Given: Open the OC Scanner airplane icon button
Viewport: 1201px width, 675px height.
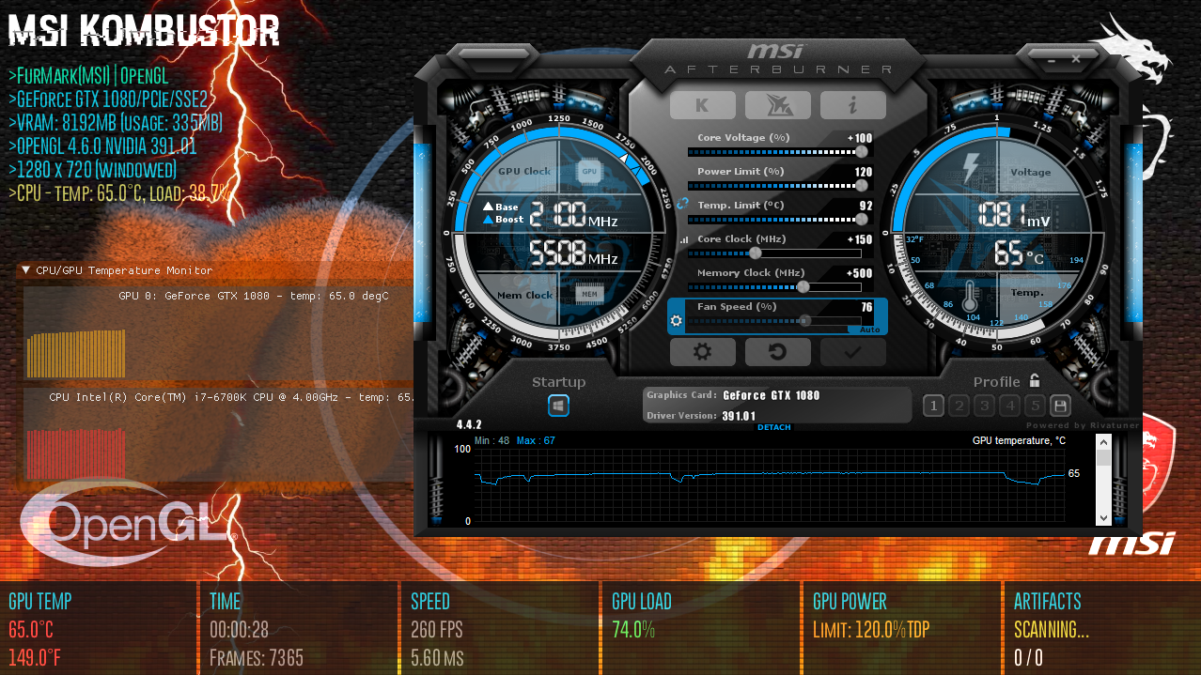Looking at the screenshot, I should point(778,105).
